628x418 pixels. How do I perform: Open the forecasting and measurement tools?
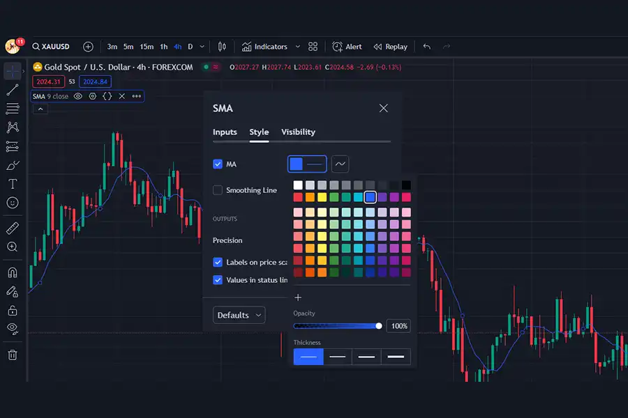13,146
